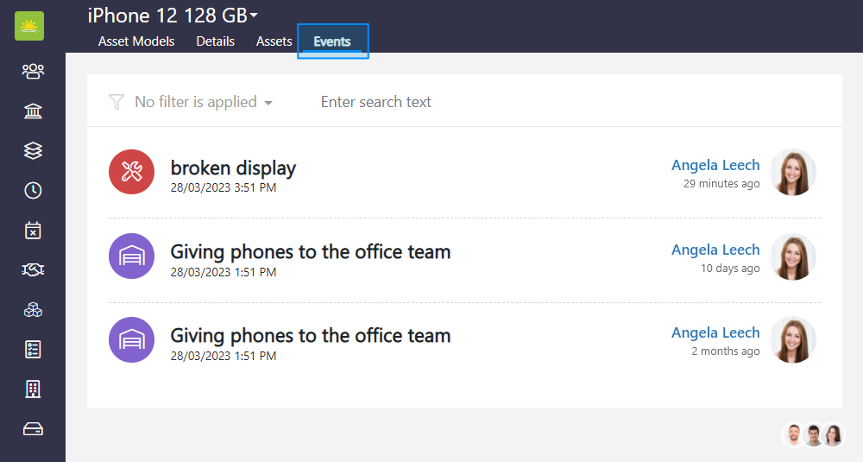Select the bank building sidebar icon
Image resolution: width=863 pixels, height=462 pixels.
(33, 111)
